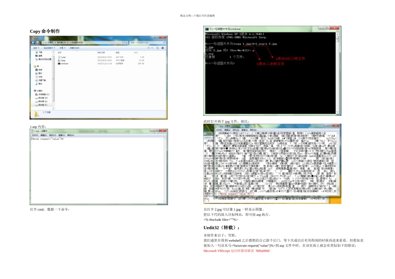Viewport: 395px width, 279px height.
Task: Select the Desktop item in Explorer sidebar
Action: click(x=39, y=56)
